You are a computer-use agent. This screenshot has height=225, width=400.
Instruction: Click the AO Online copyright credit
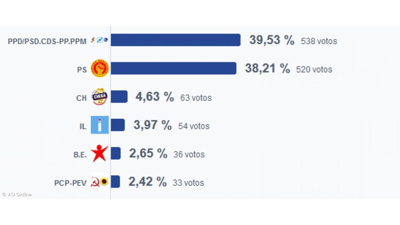(17, 195)
